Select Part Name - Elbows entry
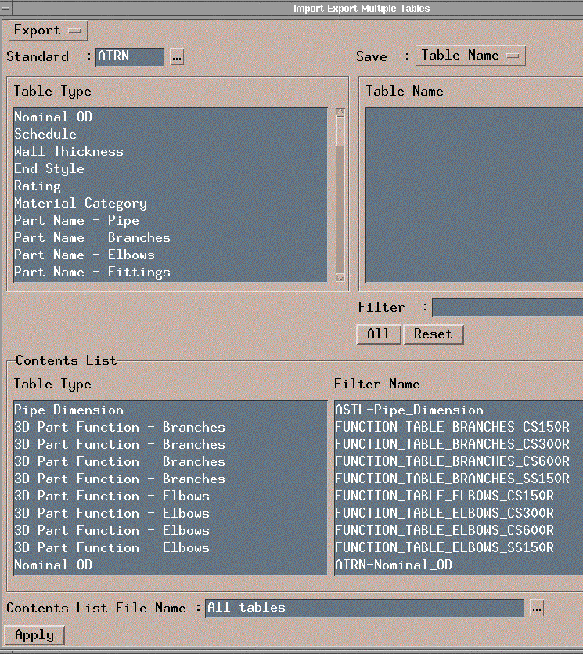Viewport: 583px width, 654px height. pos(85,255)
